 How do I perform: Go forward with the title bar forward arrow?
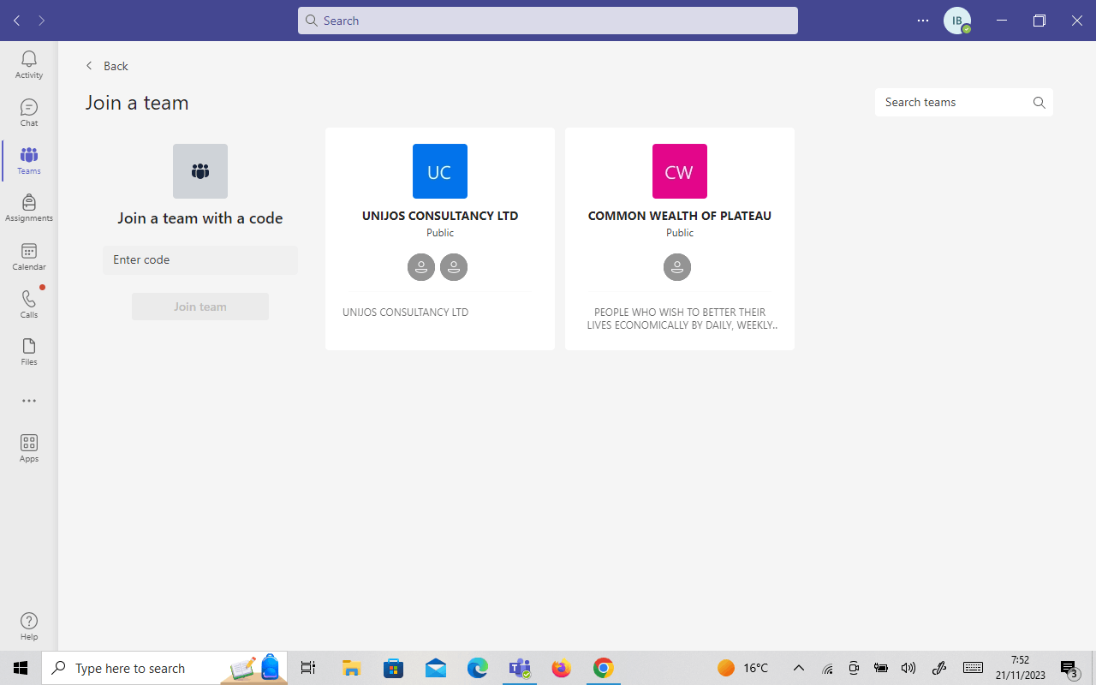(x=41, y=21)
